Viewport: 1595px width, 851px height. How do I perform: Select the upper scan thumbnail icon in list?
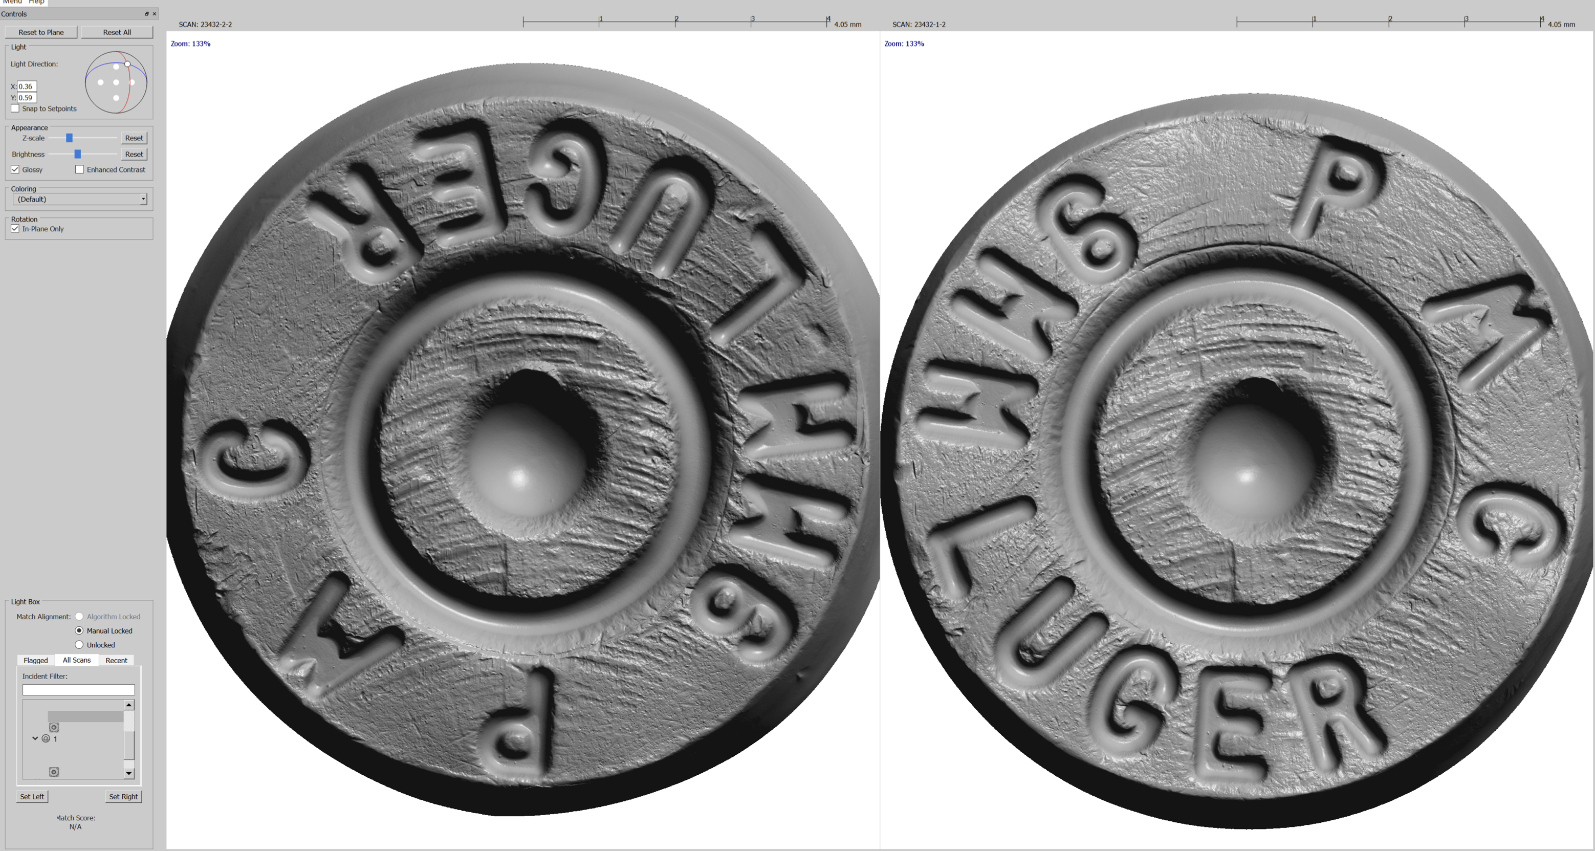point(54,727)
